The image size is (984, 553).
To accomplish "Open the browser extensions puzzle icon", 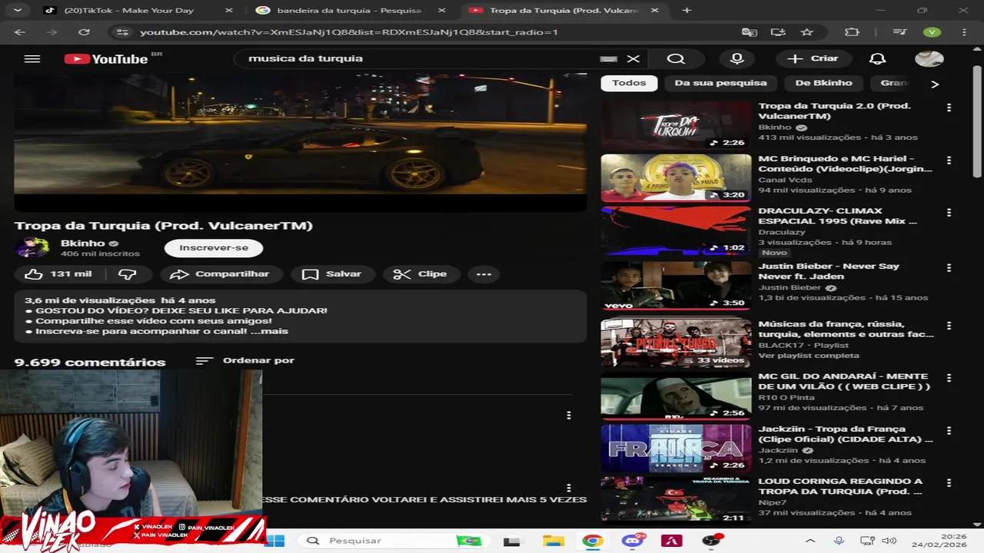I will point(852,32).
